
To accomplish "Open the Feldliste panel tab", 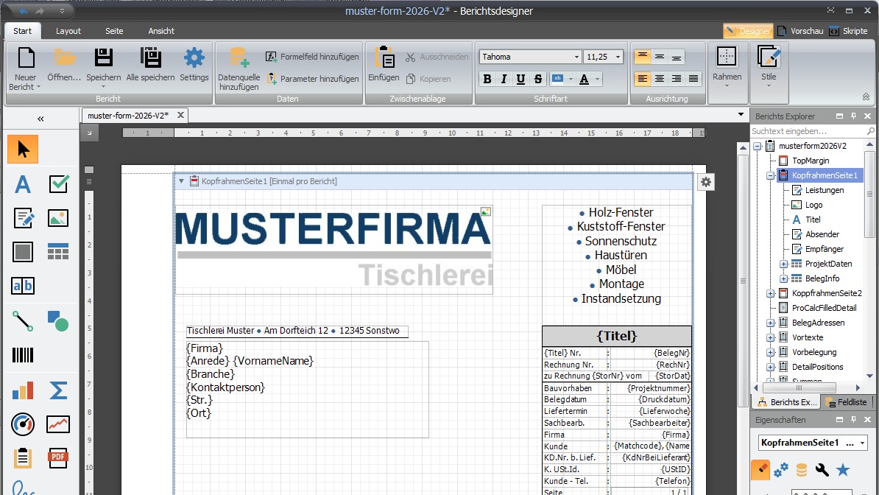I will 846,402.
